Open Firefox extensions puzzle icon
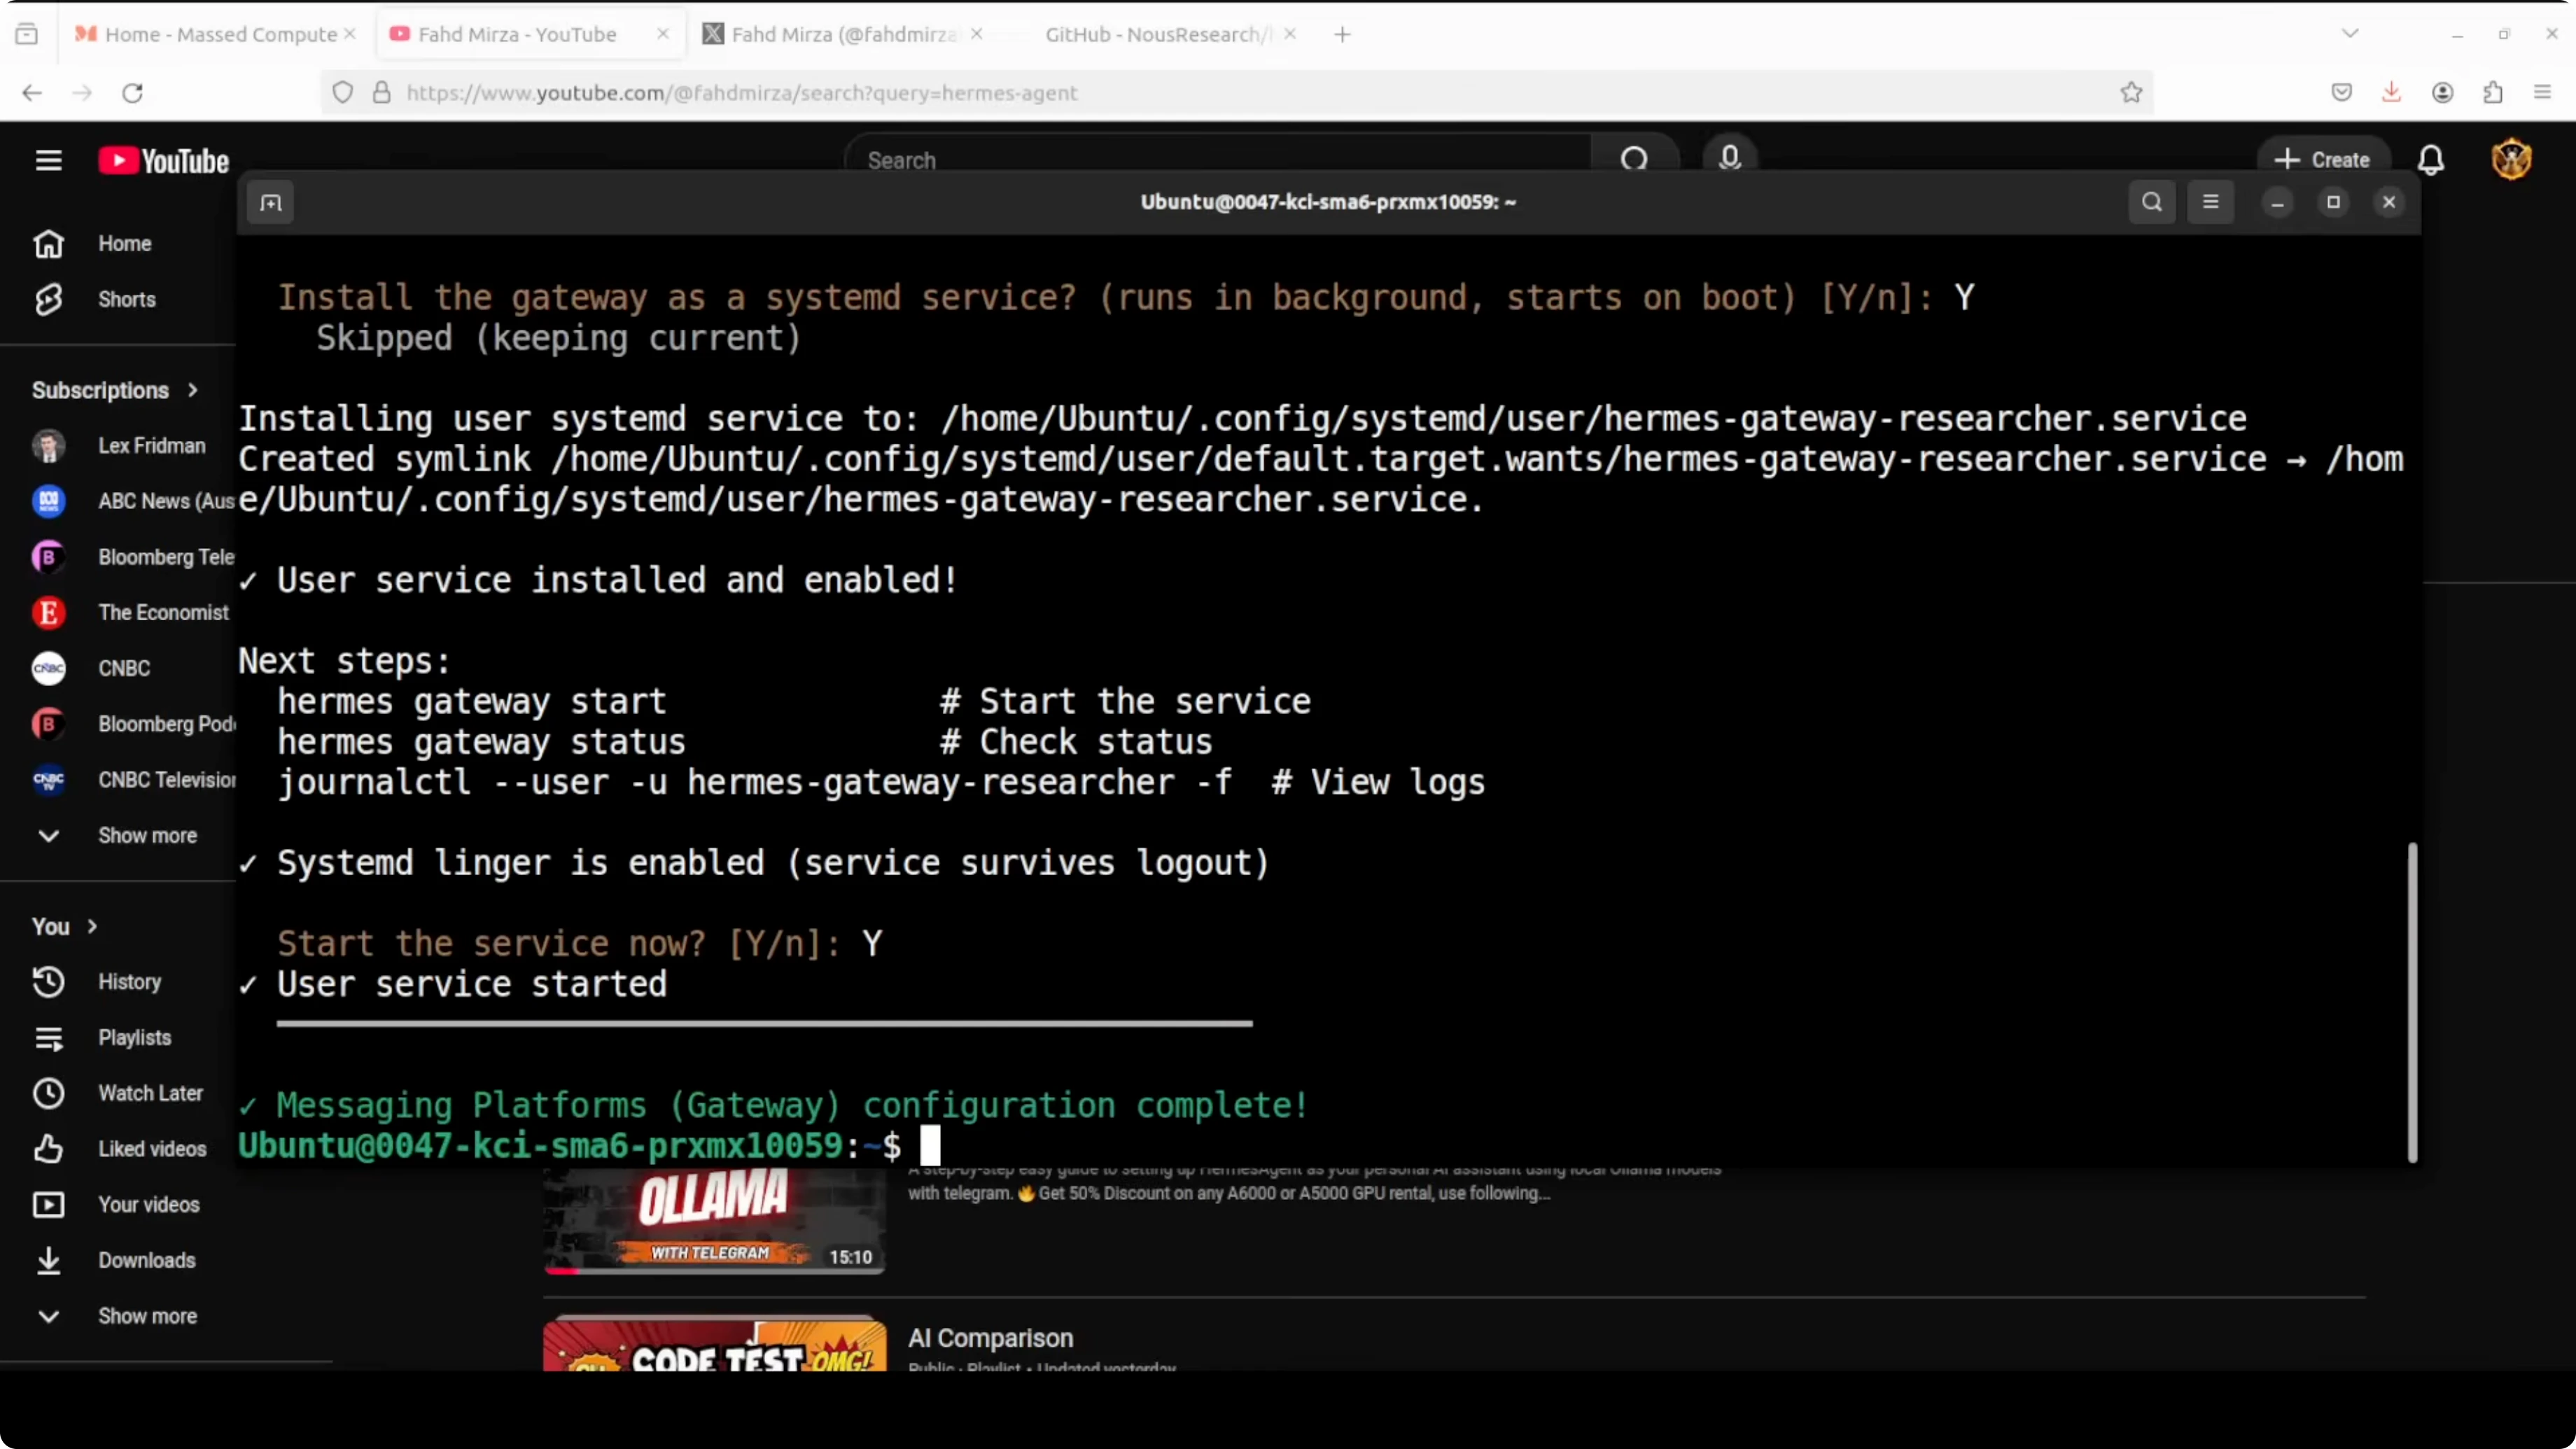2576x1449 pixels. click(x=2493, y=92)
